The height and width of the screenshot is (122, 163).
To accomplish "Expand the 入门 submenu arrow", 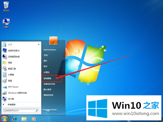I will (x=39, y=45).
